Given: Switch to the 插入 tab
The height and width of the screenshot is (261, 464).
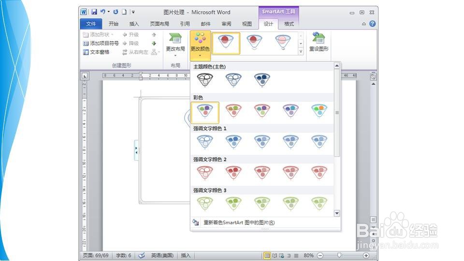Looking at the screenshot, I should [134, 24].
